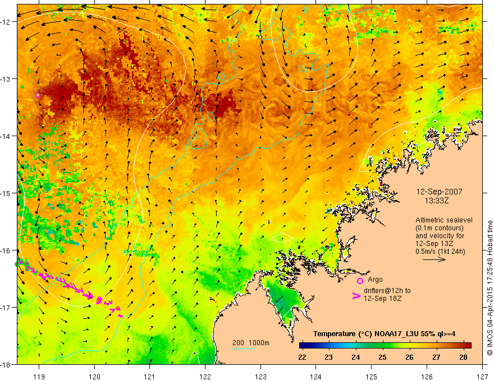Click colorbar tick label 25
The image size is (494, 381).
click(383, 357)
